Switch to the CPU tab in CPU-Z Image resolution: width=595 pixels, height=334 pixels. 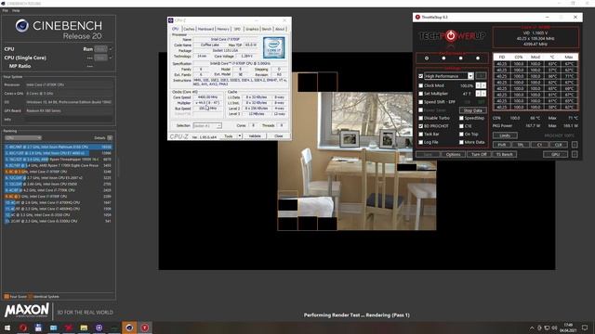tap(175, 29)
